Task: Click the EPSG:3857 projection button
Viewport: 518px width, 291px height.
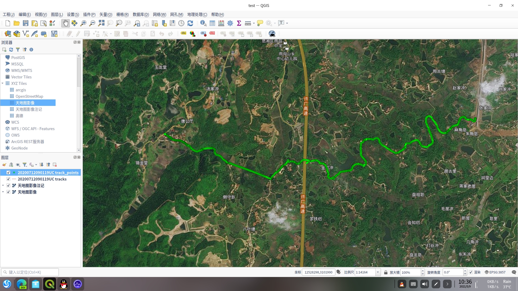Action: click(495, 272)
